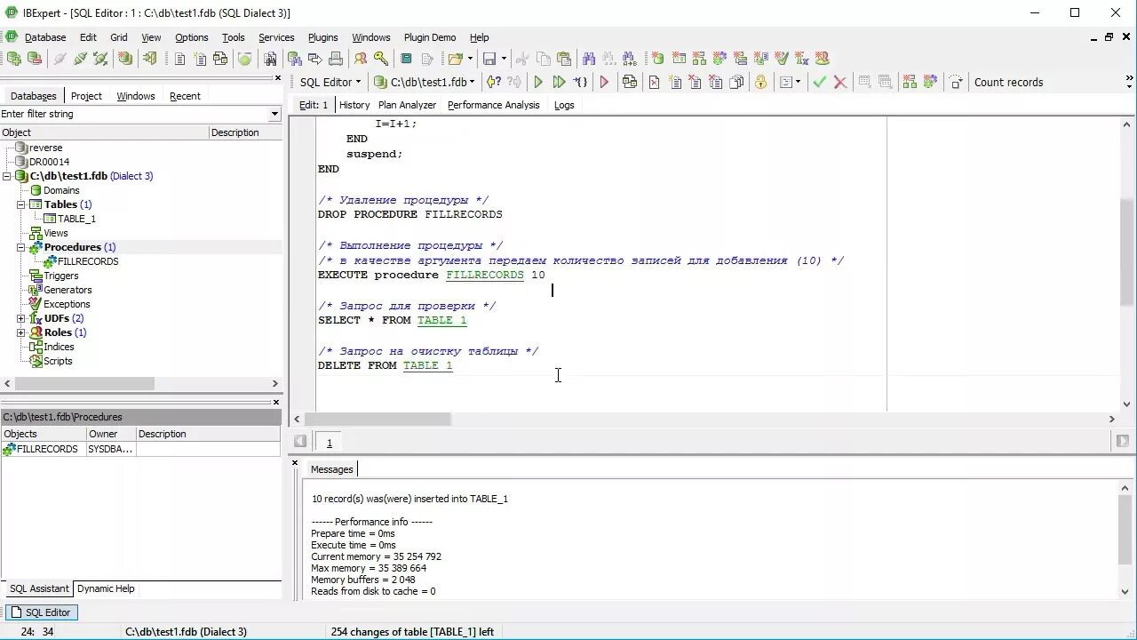Click inside the Enter filter string field
The image size is (1137, 640).
point(133,114)
